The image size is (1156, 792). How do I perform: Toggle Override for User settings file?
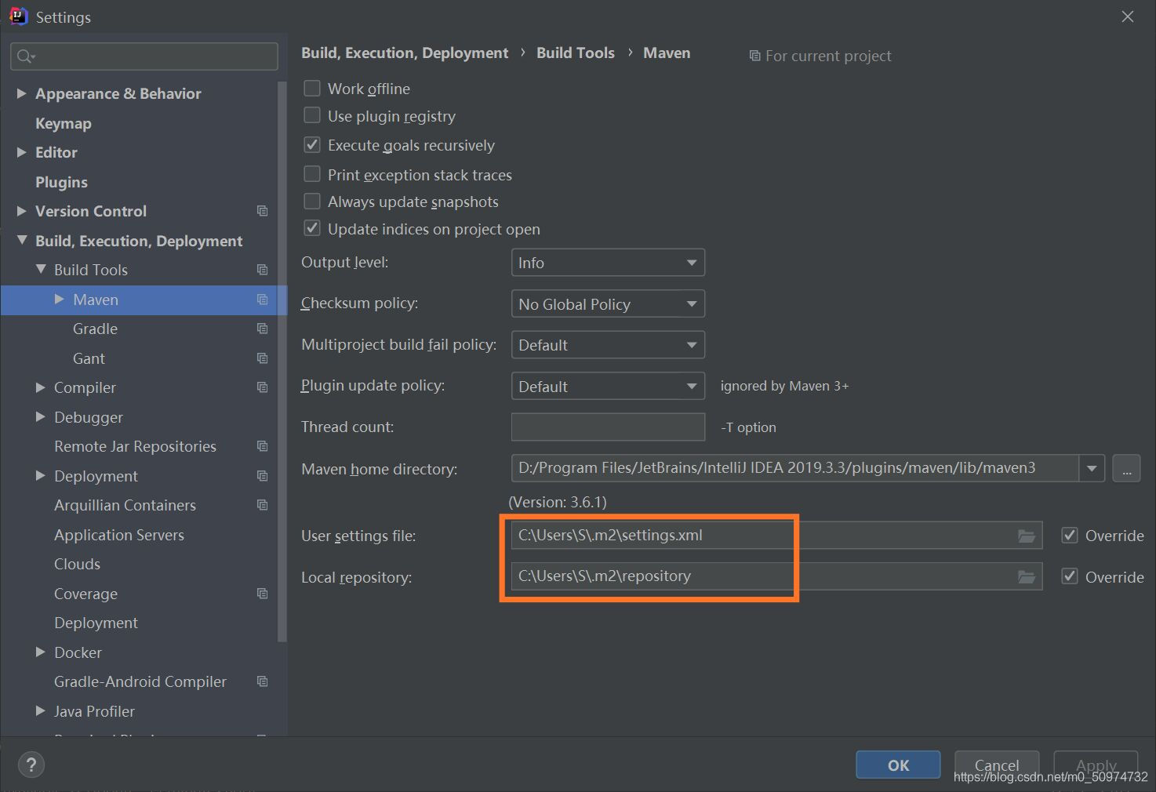(x=1070, y=536)
